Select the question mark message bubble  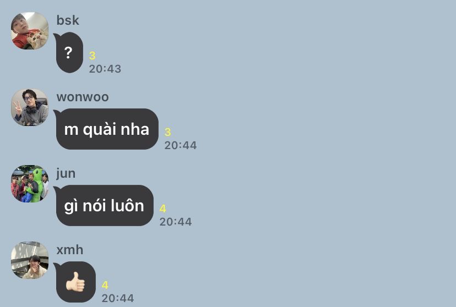69,53
